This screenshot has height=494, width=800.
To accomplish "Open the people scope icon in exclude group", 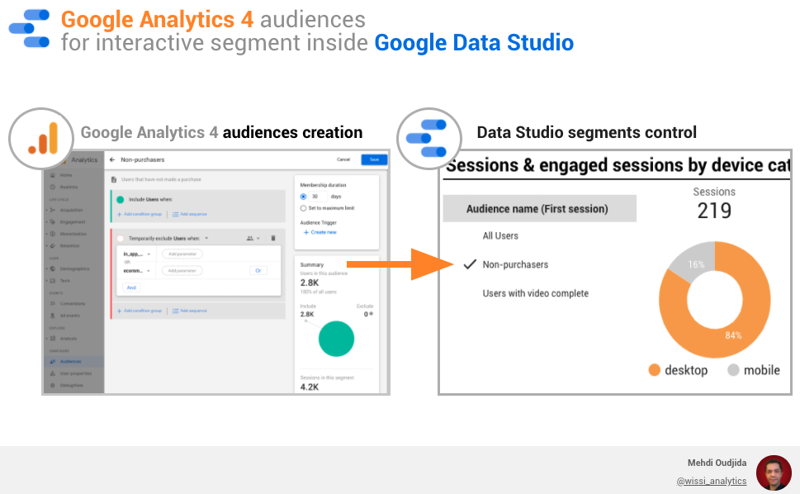I will tap(250, 238).
